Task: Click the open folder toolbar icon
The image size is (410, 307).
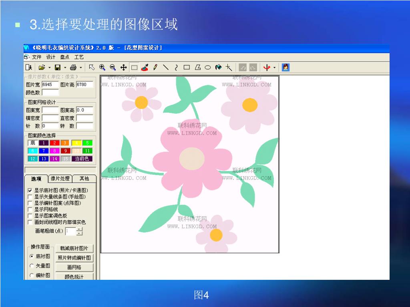Action: pyautogui.click(x=42, y=68)
